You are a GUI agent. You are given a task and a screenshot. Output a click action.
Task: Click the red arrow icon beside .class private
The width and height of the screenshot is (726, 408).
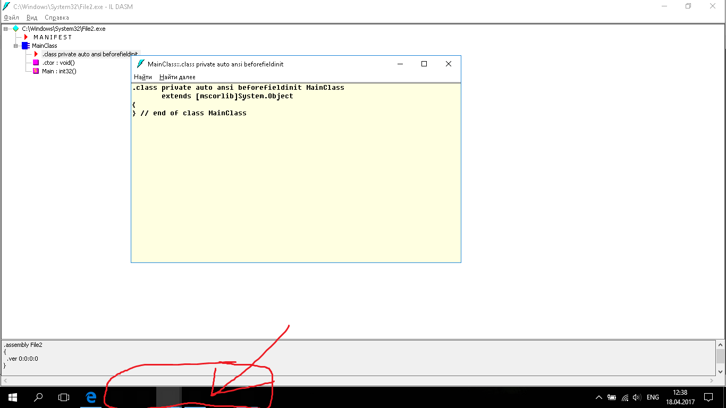(x=36, y=54)
